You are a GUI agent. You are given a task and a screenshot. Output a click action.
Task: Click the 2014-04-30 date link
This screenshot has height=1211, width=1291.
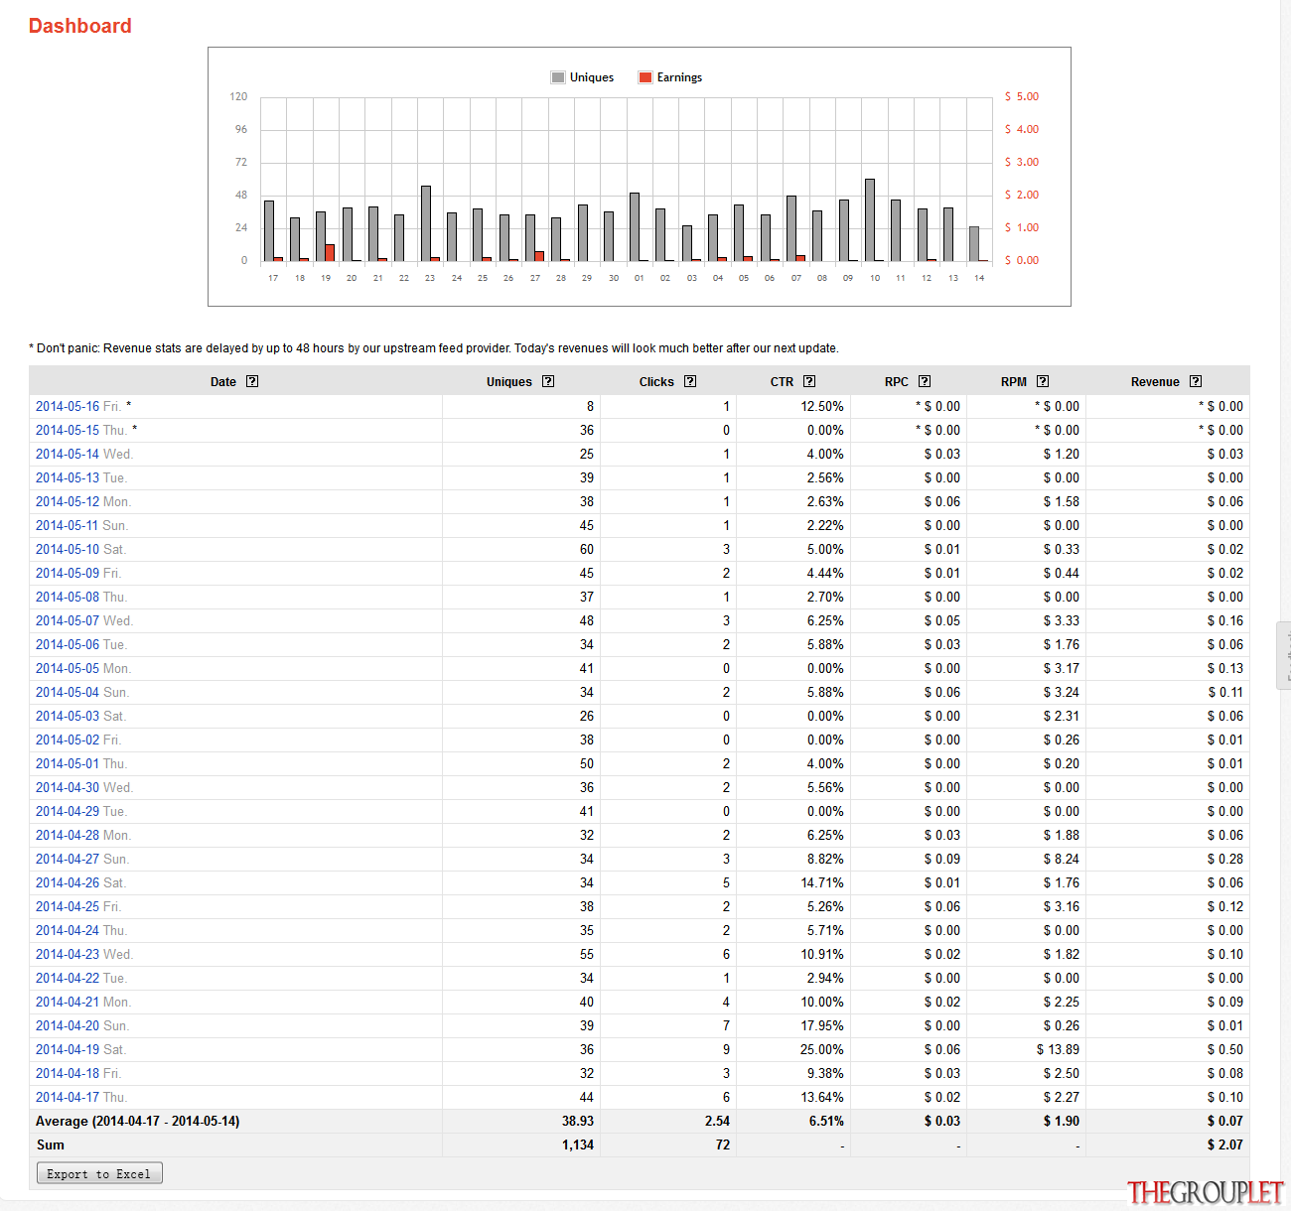tap(68, 787)
